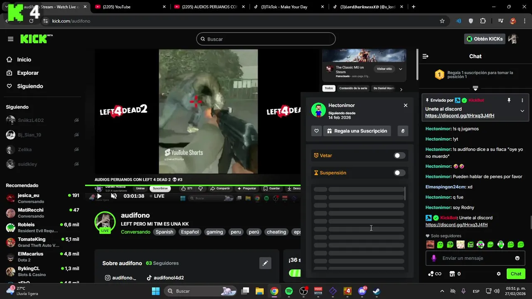Open the channel shop icon

(x=452, y=274)
